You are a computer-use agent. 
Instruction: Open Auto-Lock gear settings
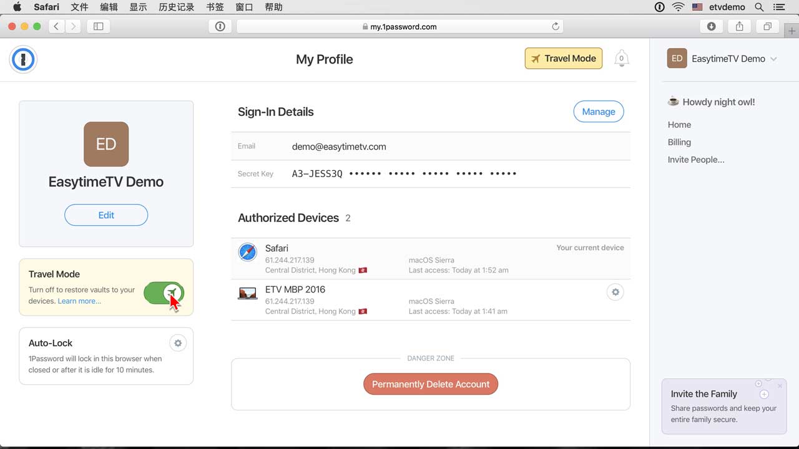[178, 343]
